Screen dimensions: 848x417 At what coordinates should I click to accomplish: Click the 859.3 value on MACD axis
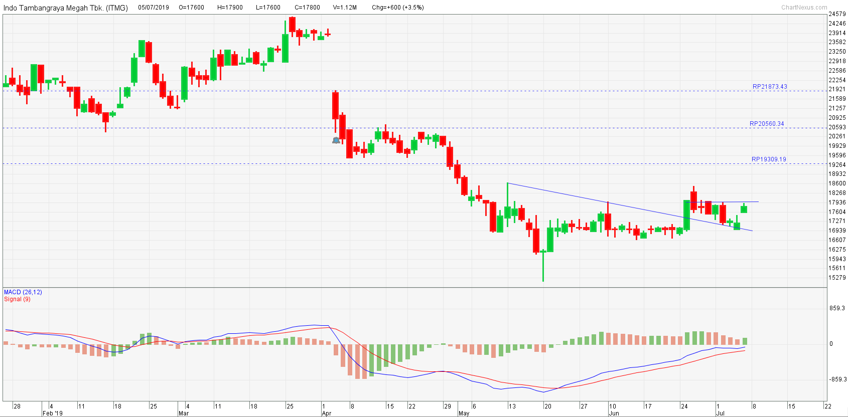click(837, 308)
